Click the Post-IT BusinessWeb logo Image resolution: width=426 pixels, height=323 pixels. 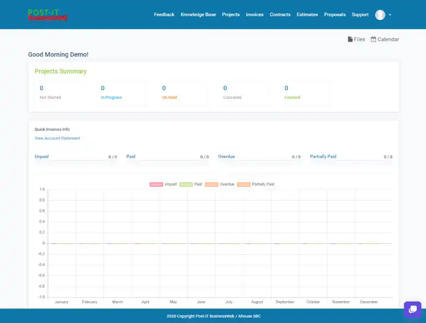tap(48, 15)
